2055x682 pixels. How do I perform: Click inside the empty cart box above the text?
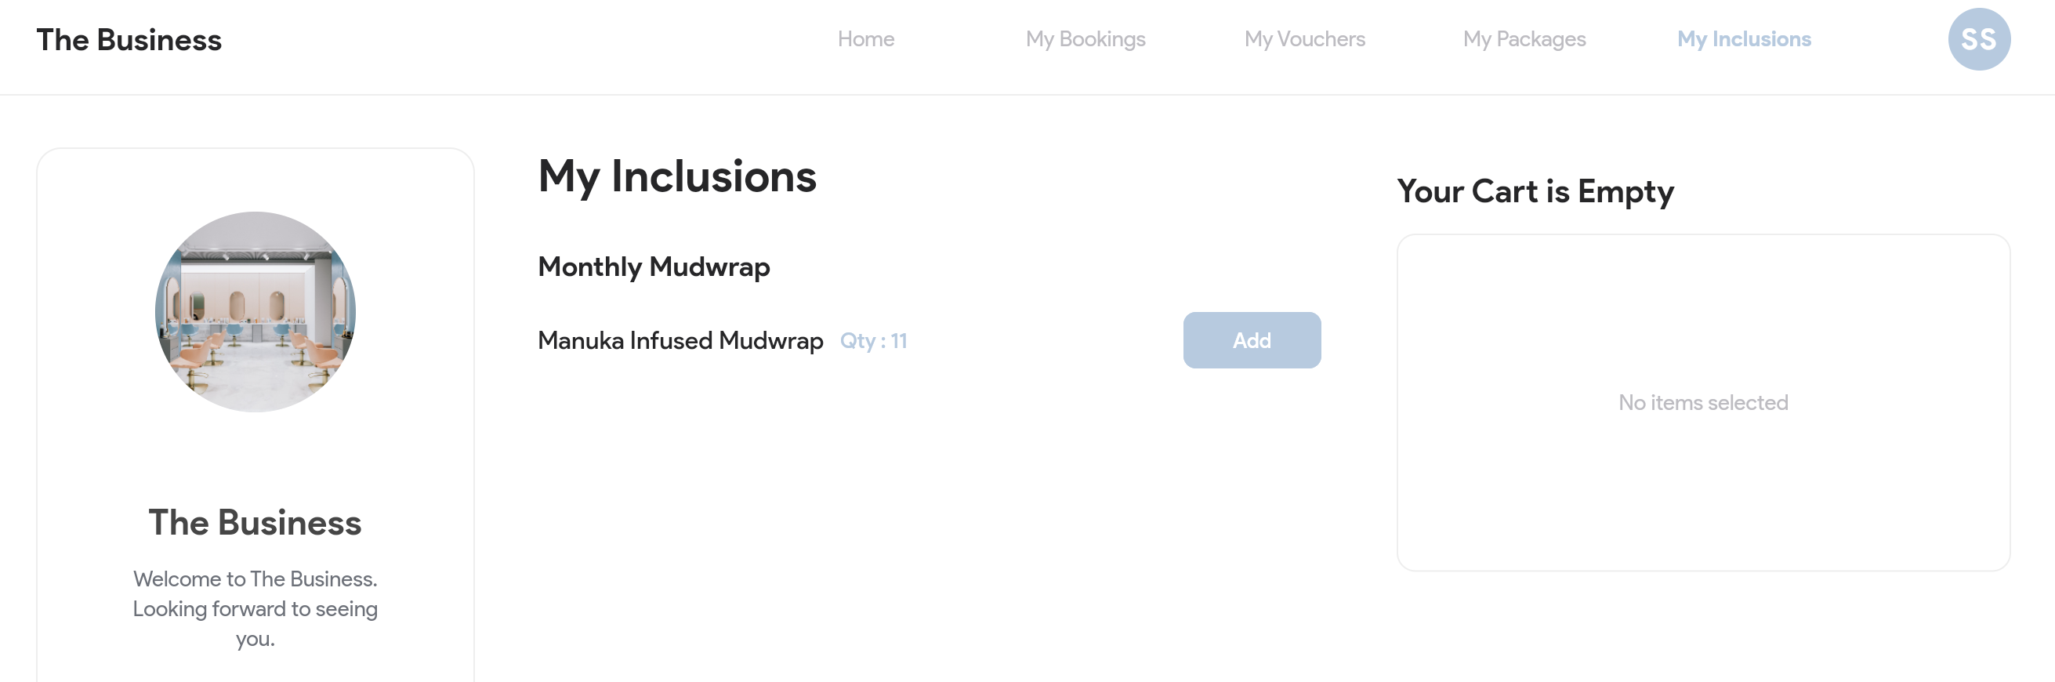1703,311
